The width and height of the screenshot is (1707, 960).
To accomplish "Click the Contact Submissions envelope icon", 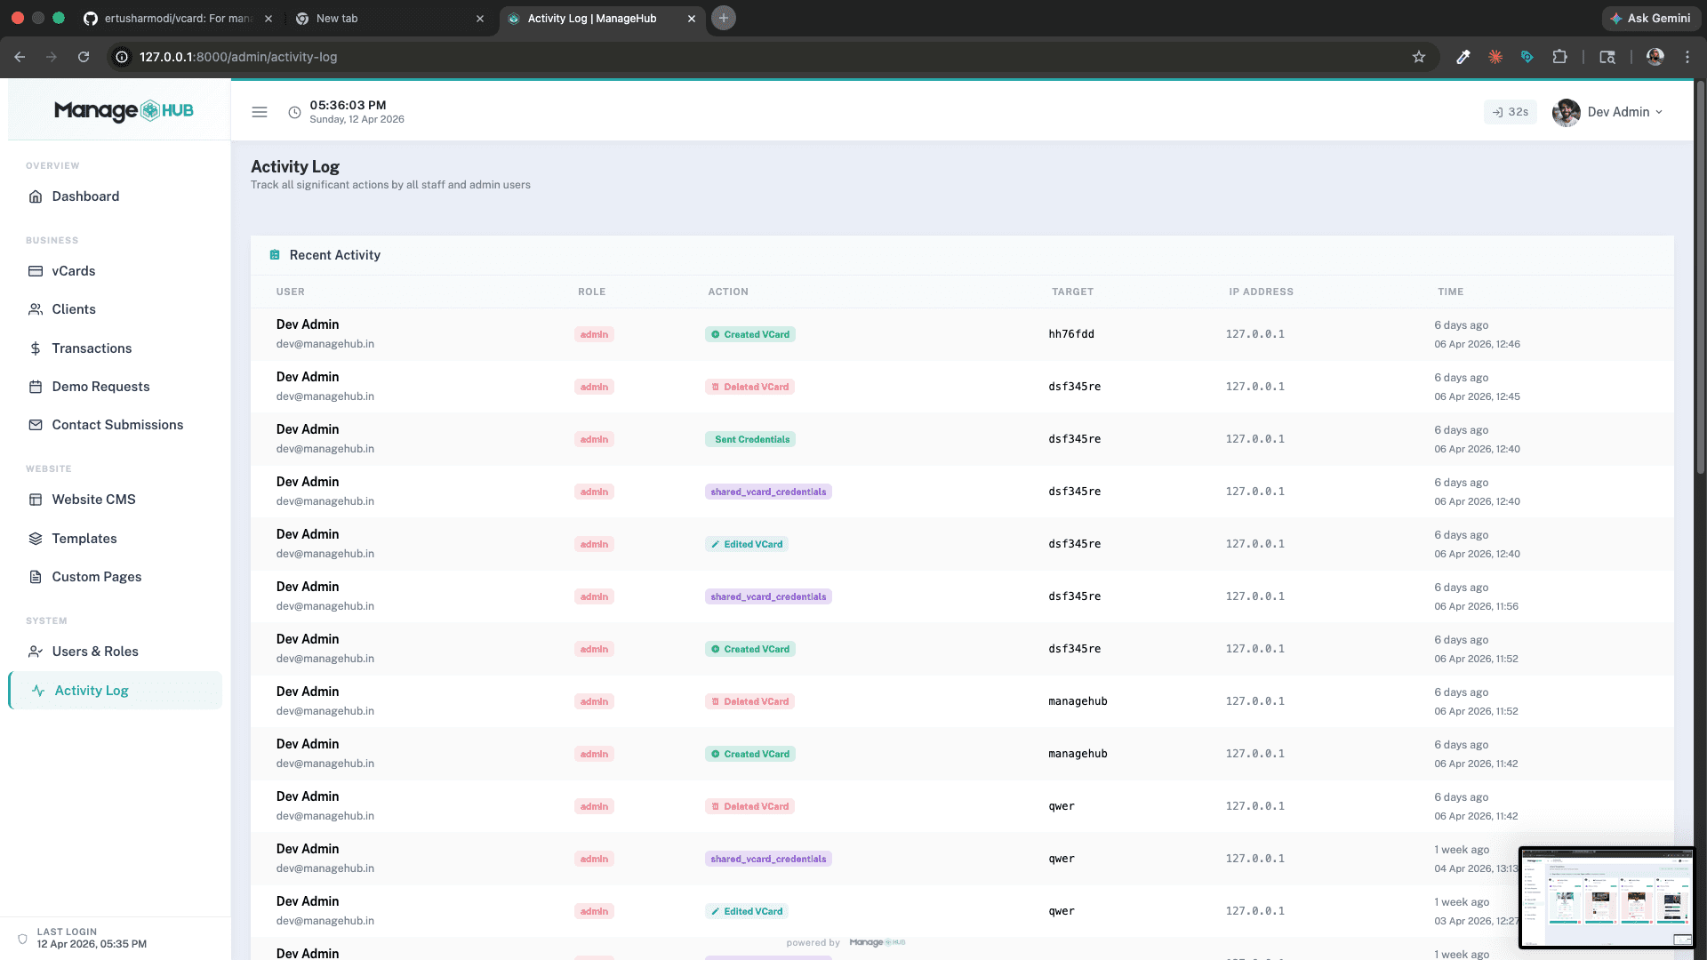I will (36, 425).
